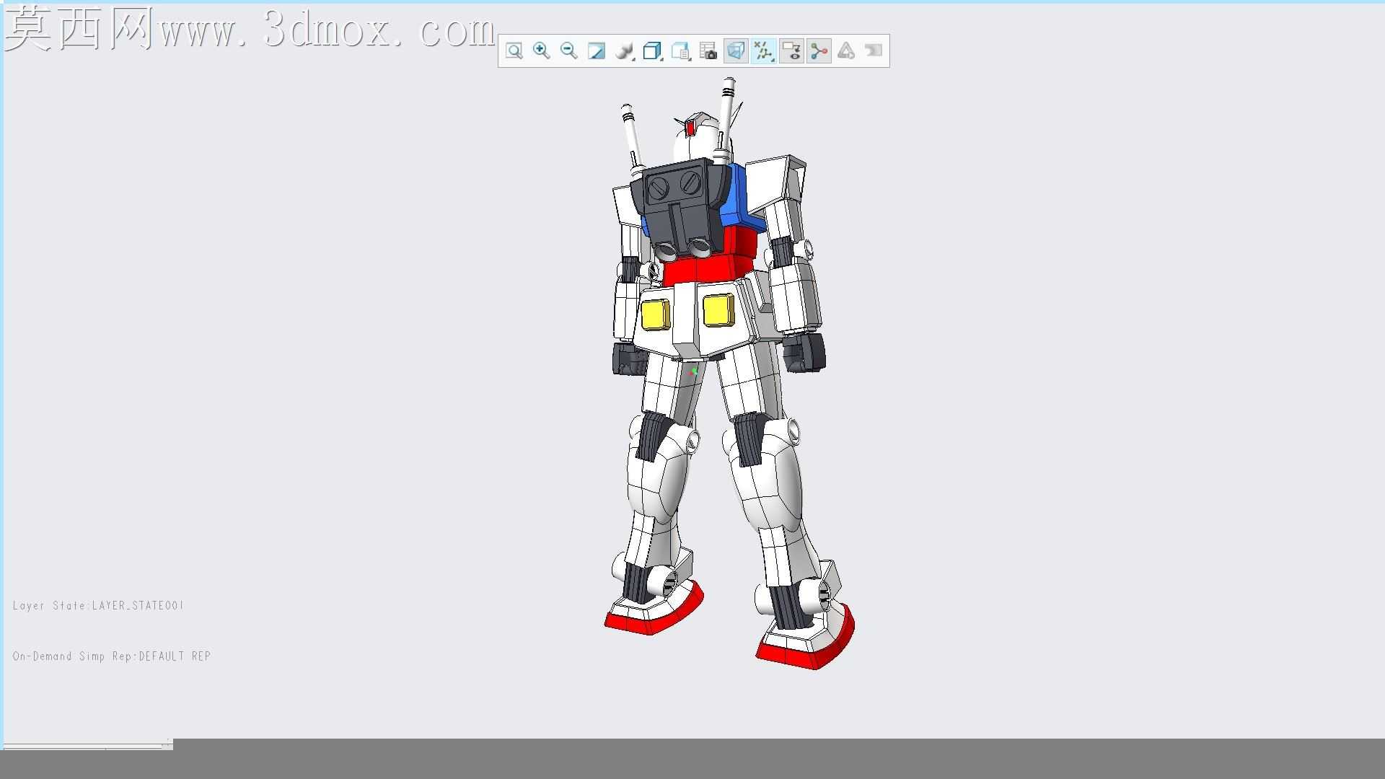The height and width of the screenshot is (779, 1385).
Task: Click the horizontal scrollbar at bottom left
Action: click(x=88, y=745)
